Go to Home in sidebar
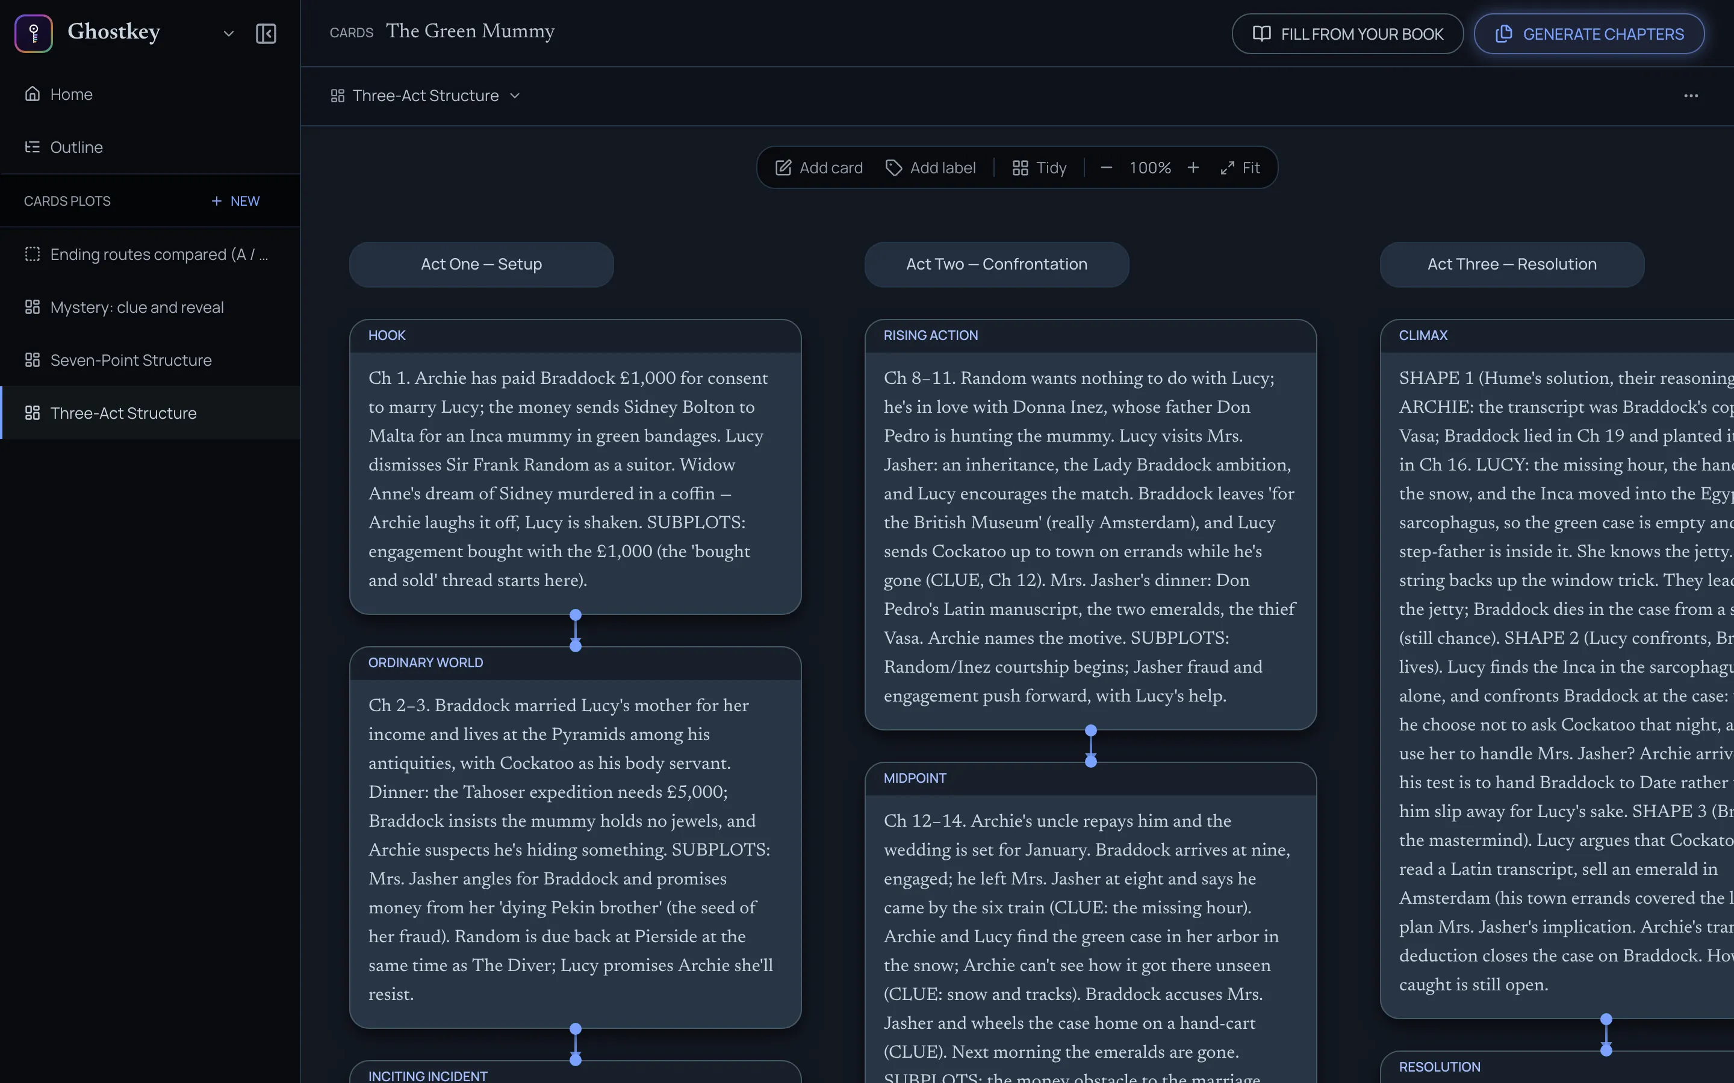Image resolution: width=1734 pixels, height=1083 pixels. 151,94
